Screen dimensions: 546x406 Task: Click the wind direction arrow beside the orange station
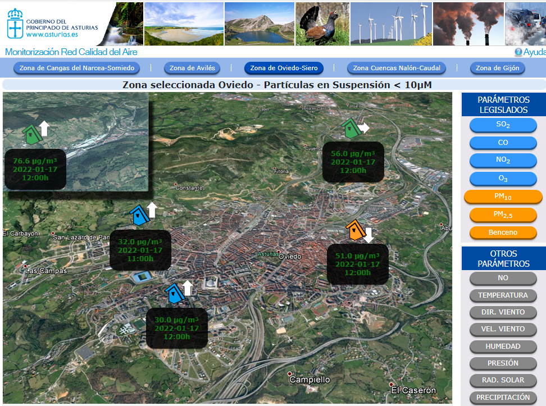[x=368, y=235]
